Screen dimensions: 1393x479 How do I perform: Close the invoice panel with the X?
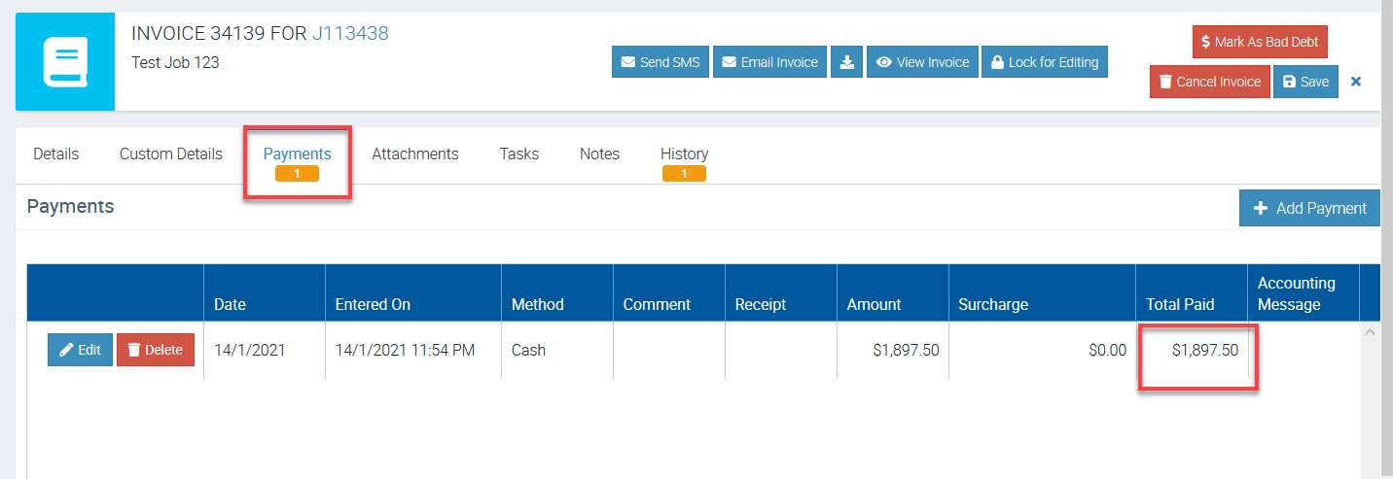point(1356,82)
